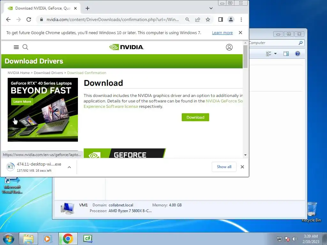Click the network tray icon
The image size is (327, 245).
[x=279, y=239]
